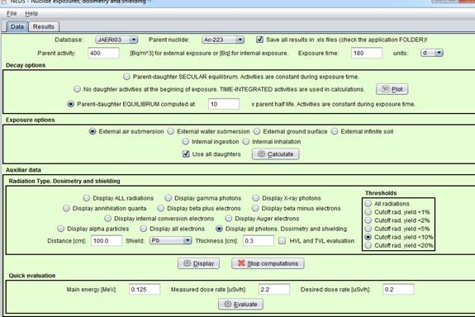This screenshot has width=475, height=317.
Task: Select Cutoff rad. yield <5% threshold
Action: (368, 229)
